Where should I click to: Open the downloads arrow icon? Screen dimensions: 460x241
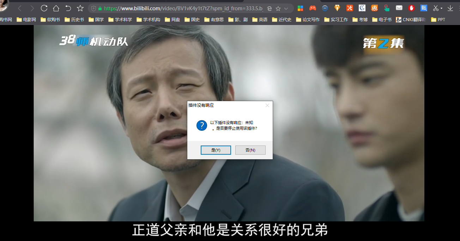point(450,8)
